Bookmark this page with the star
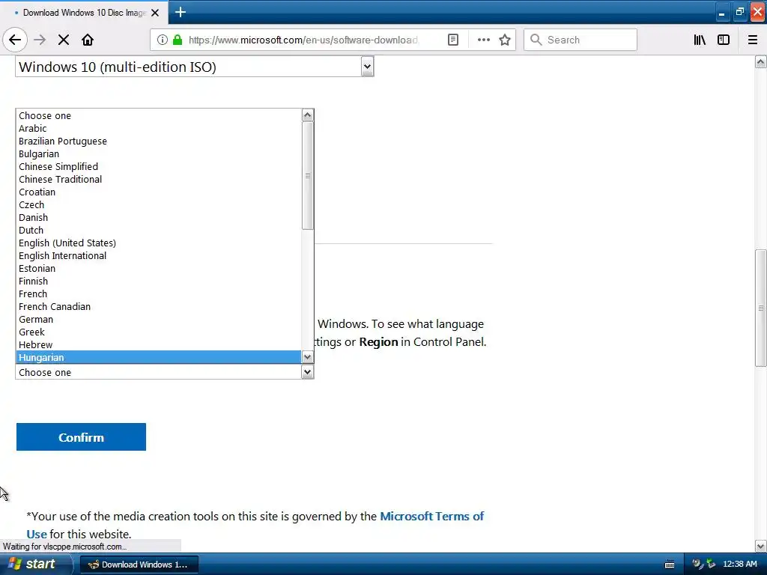Screen dimensions: 767x575 pyautogui.click(x=505, y=40)
